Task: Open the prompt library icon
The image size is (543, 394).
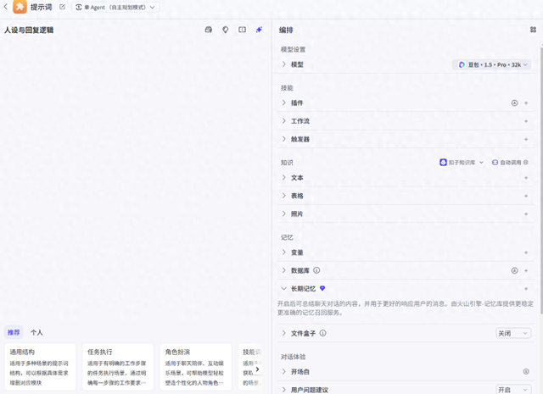Action: click(209, 30)
